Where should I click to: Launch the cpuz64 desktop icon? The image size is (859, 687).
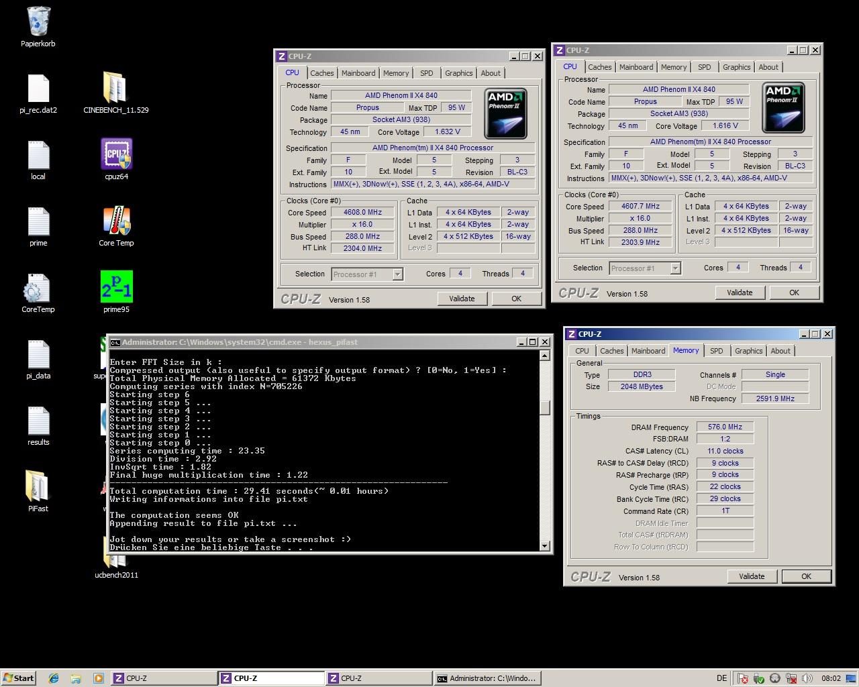116,154
